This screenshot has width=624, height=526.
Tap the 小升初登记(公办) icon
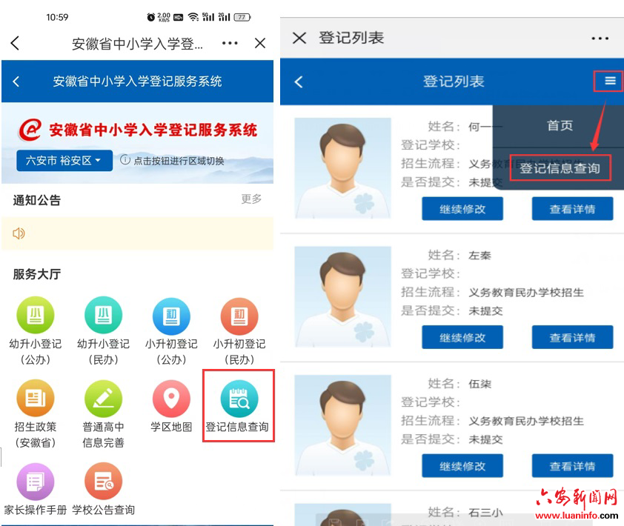coord(171,316)
